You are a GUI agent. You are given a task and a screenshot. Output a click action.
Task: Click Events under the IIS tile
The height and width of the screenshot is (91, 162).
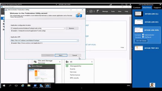point(73,69)
